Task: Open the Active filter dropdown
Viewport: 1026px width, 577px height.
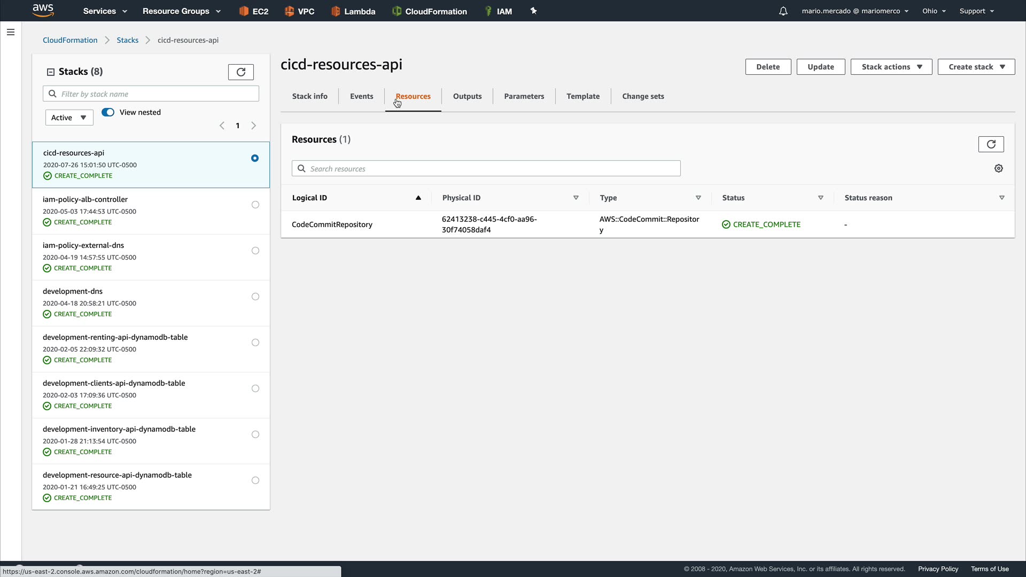Action: (69, 118)
